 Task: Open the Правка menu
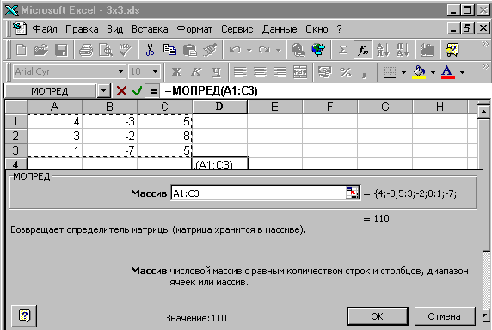click(x=82, y=29)
